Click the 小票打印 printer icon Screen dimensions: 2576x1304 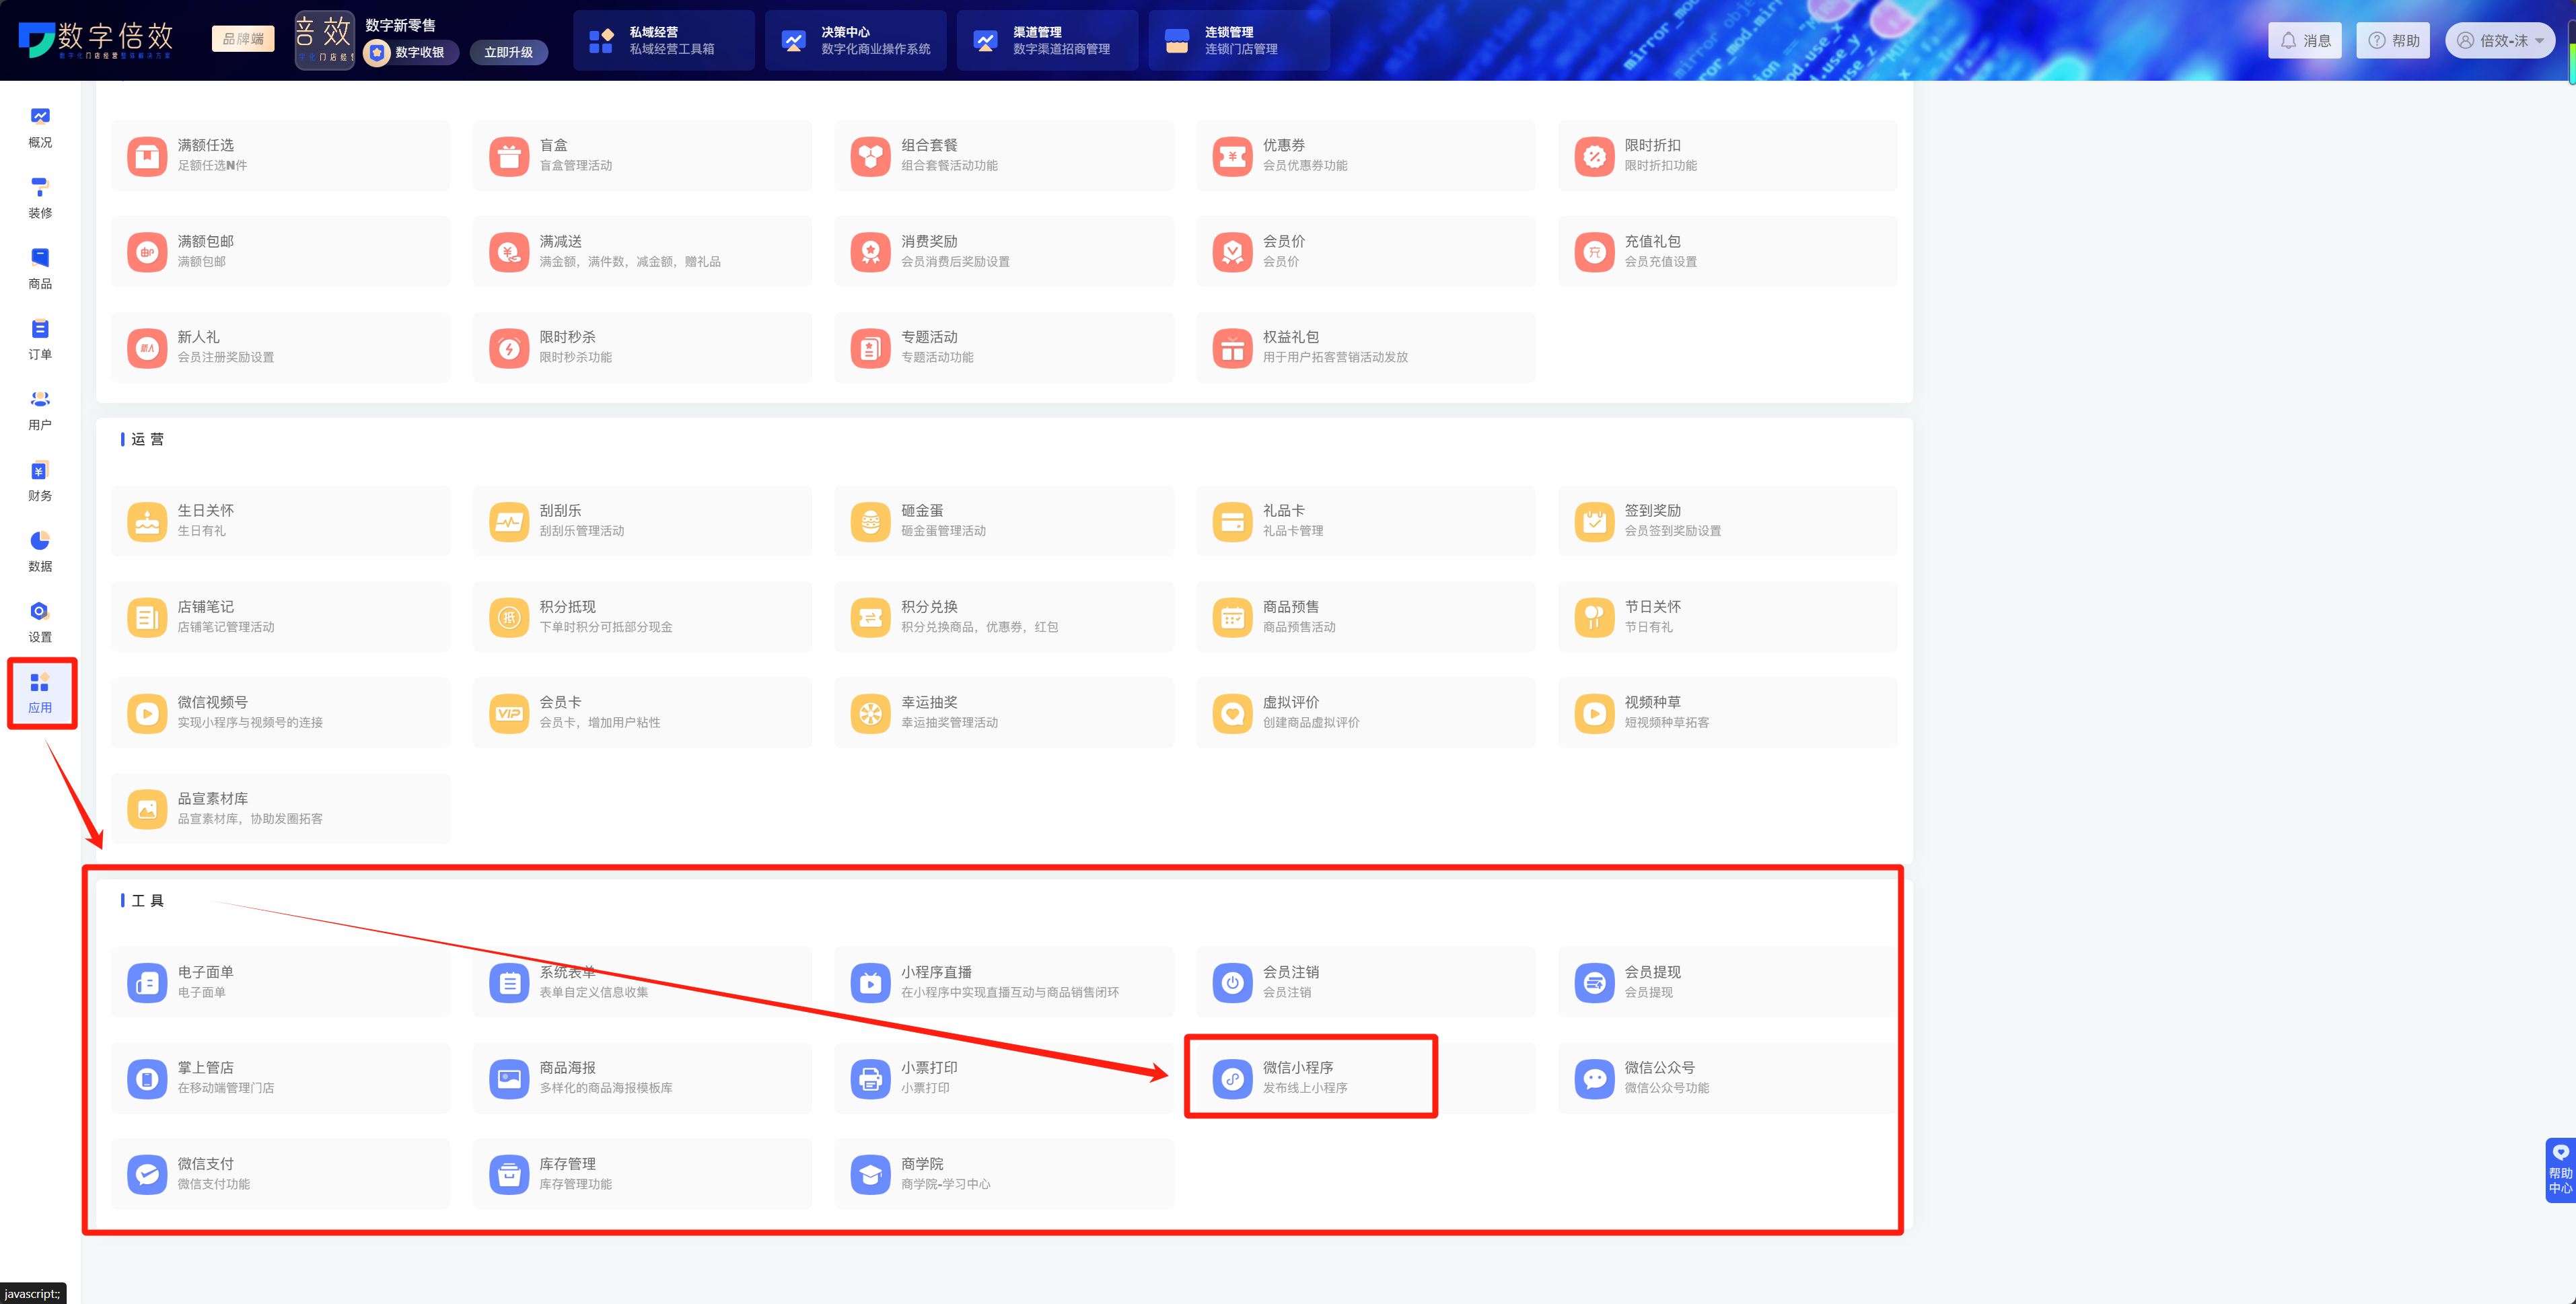click(870, 1078)
